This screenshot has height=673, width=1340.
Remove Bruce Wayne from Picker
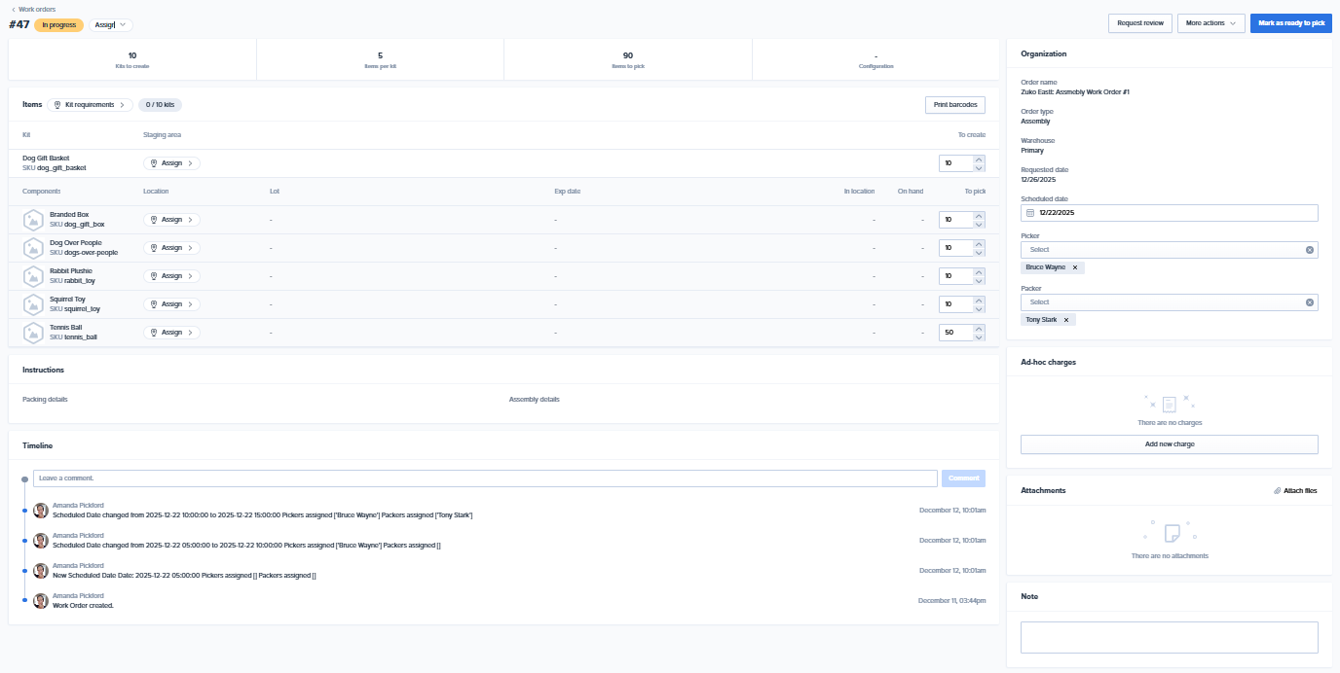(x=1075, y=267)
